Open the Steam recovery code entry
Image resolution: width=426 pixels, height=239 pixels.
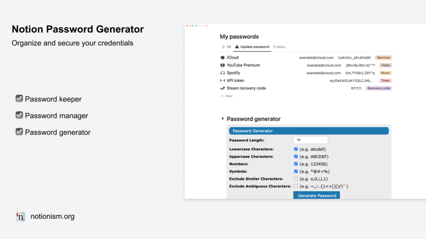[x=246, y=88]
